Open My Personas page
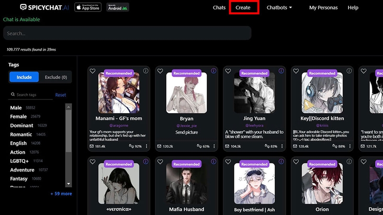The width and height of the screenshot is (383, 215). pyautogui.click(x=324, y=8)
